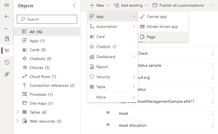The image size is (218, 134).
Task: Select Canvas app from submenu
Action: click(157, 16)
